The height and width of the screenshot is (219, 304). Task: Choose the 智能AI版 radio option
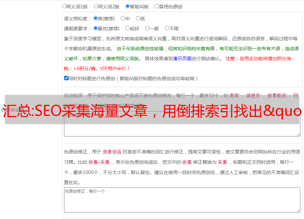[x=127, y=6]
